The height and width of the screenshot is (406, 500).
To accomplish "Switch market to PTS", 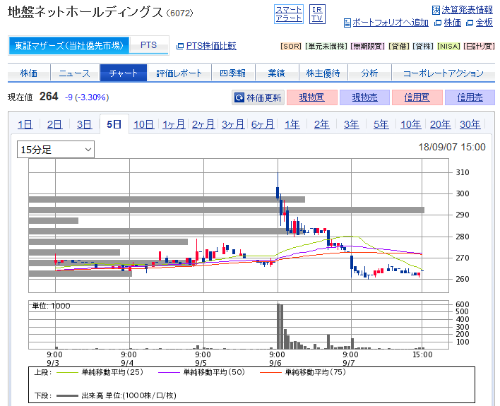I will pyautogui.click(x=148, y=45).
